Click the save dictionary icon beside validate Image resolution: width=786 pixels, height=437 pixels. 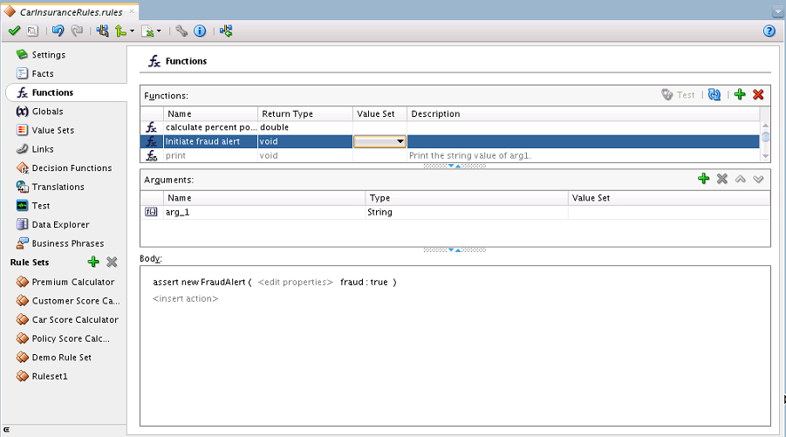coord(32,31)
